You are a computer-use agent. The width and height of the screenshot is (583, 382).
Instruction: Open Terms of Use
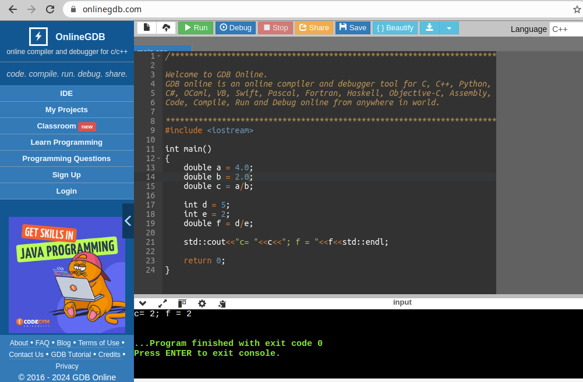99,343
